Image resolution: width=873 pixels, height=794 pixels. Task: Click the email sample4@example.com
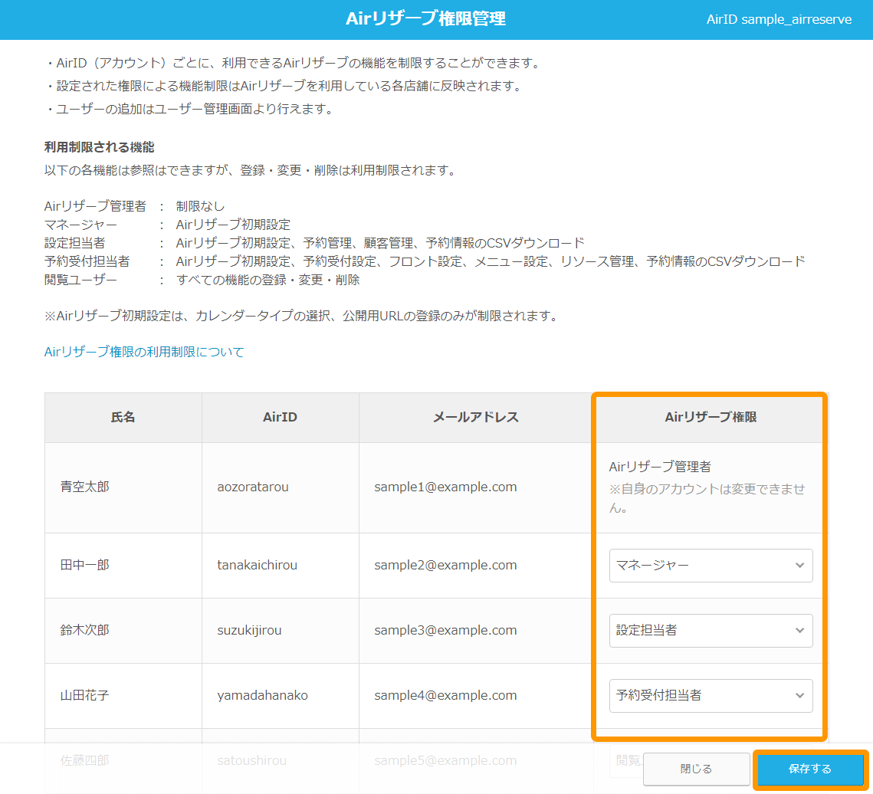click(x=445, y=695)
